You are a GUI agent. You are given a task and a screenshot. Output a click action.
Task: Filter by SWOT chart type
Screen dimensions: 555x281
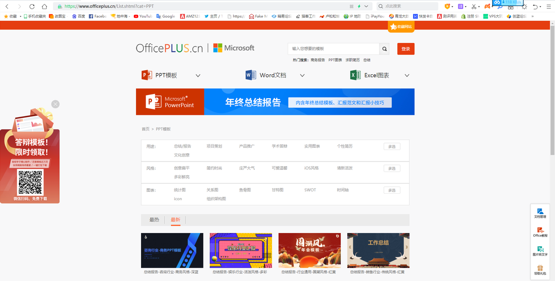coord(310,190)
